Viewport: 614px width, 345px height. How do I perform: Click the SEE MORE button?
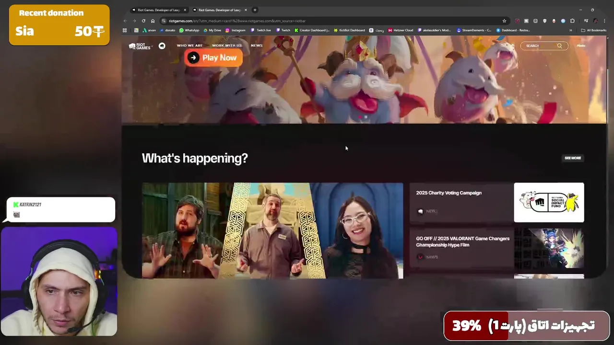coord(573,158)
